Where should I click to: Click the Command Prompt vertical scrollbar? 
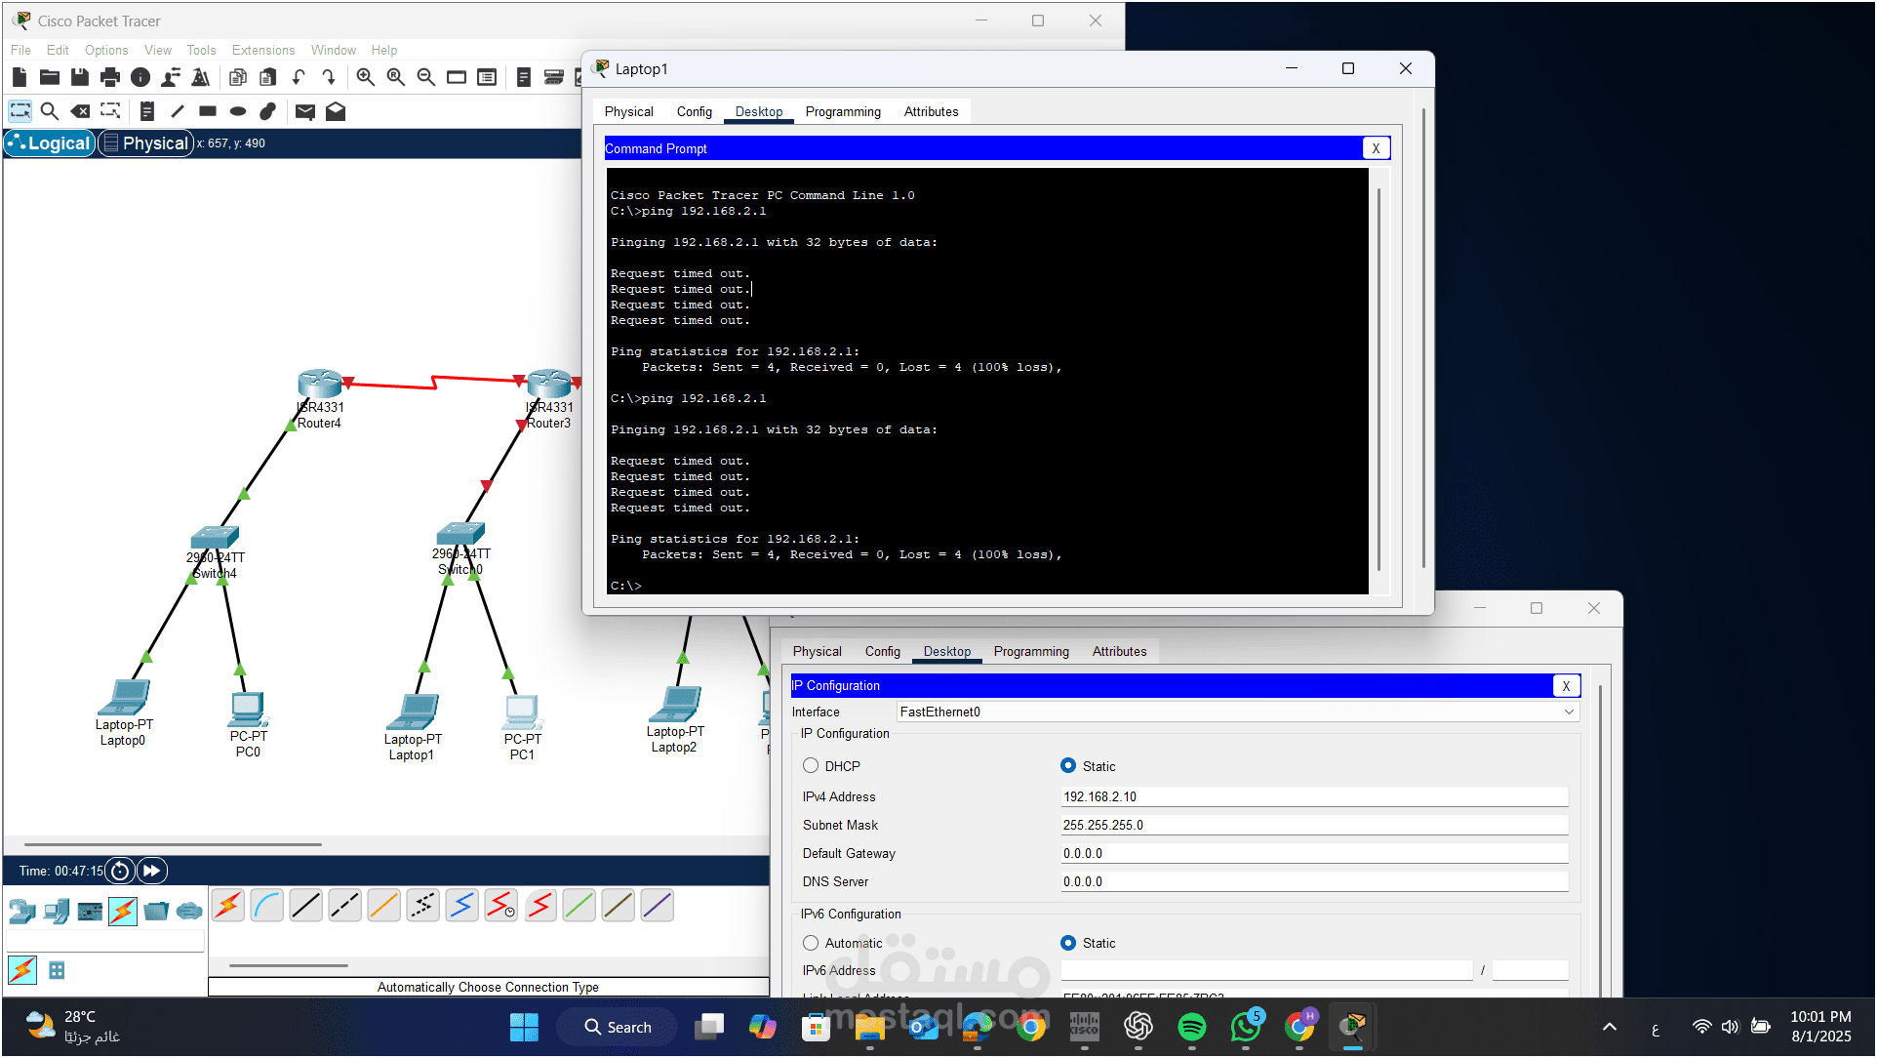[x=1378, y=381]
